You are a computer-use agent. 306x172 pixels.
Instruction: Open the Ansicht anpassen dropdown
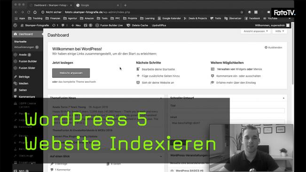point(255,31)
